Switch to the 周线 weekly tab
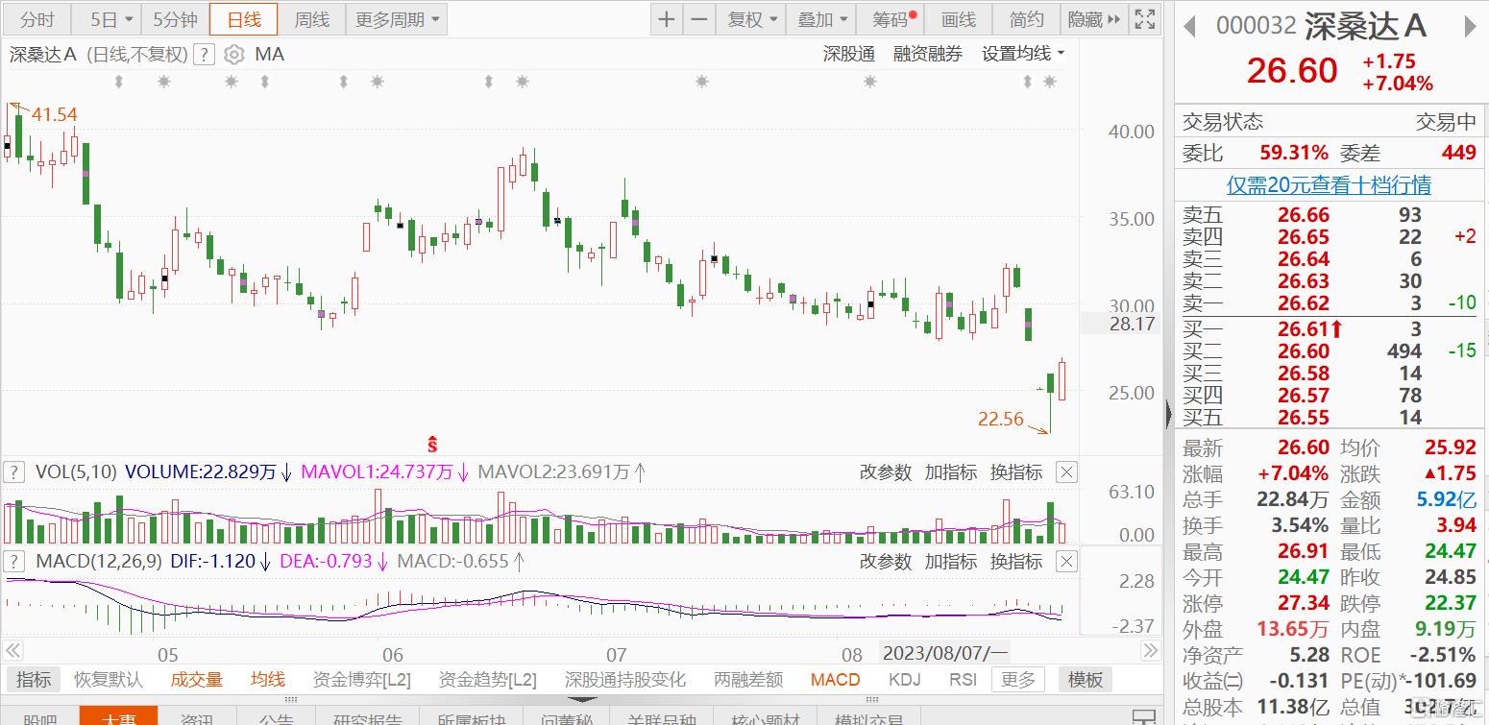The image size is (1489, 725). (311, 19)
